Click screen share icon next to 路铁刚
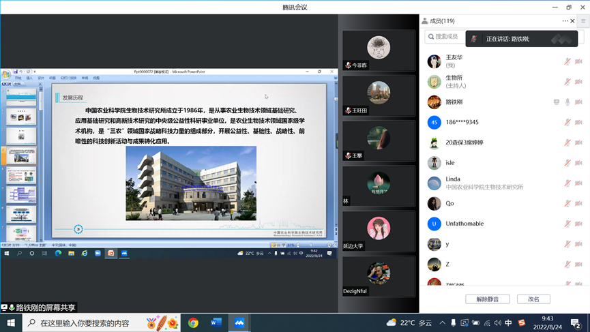590x332 pixels. [x=556, y=102]
